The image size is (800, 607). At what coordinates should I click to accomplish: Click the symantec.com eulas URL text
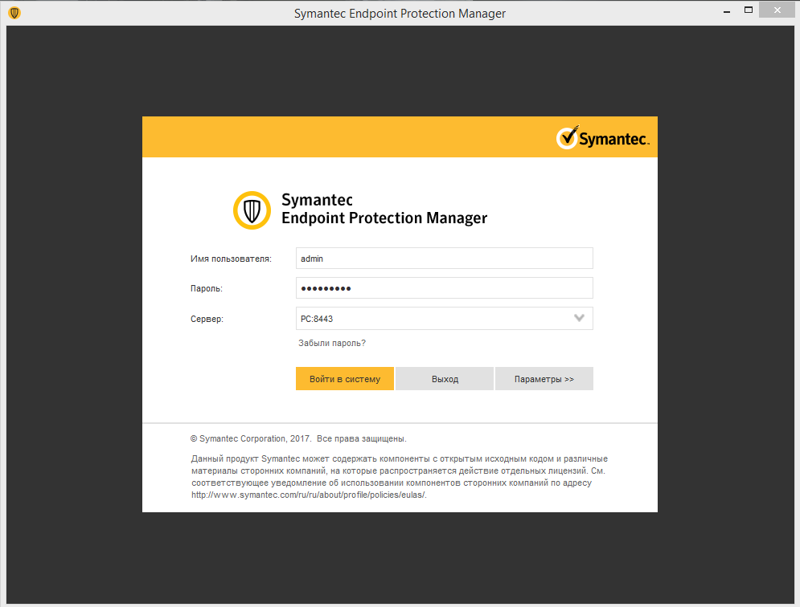(309, 495)
